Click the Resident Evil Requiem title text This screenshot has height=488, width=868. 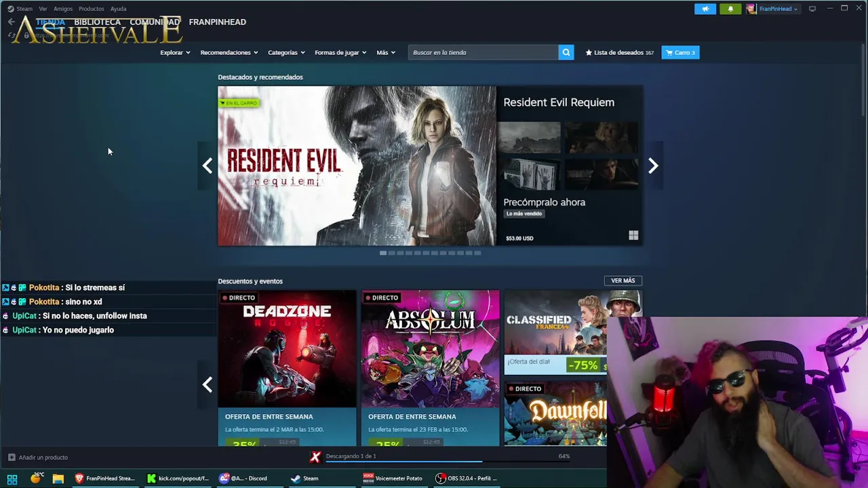559,102
